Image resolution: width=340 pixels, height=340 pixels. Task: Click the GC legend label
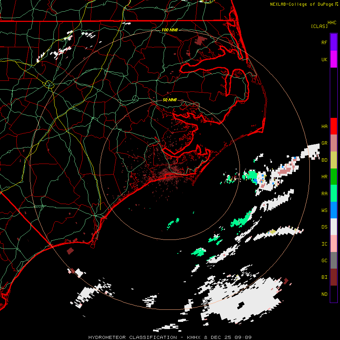[324, 261]
